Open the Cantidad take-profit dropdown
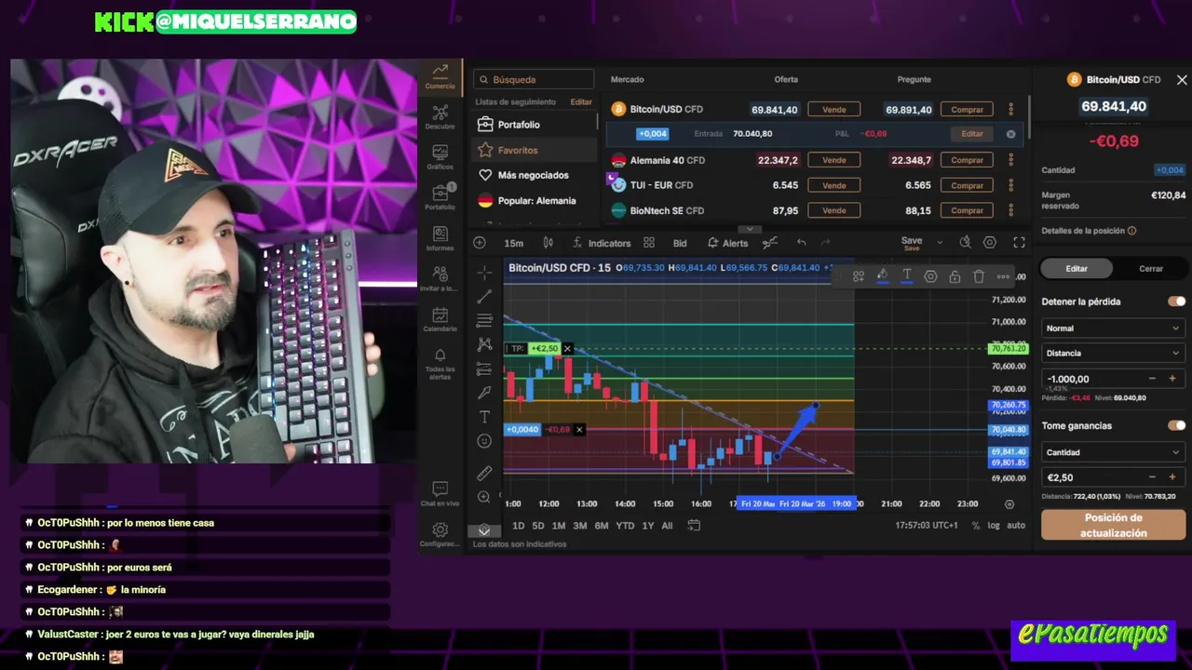1192x670 pixels. click(1113, 452)
